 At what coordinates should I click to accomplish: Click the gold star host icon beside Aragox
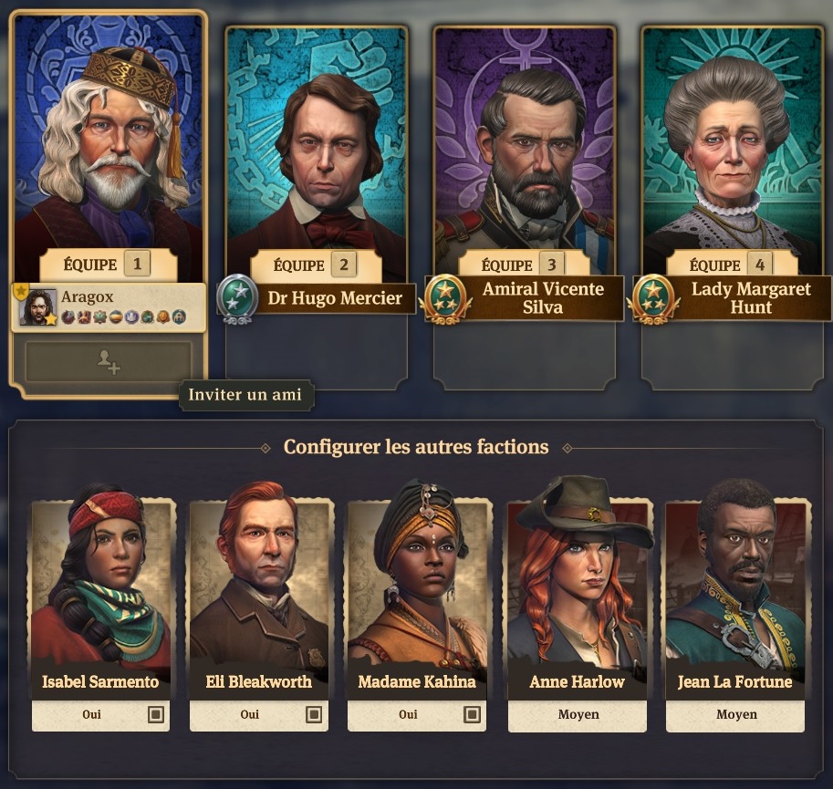coord(21,290)
